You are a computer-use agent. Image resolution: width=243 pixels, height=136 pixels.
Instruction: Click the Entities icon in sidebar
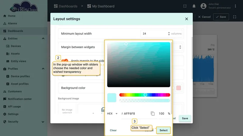(5, 39)
